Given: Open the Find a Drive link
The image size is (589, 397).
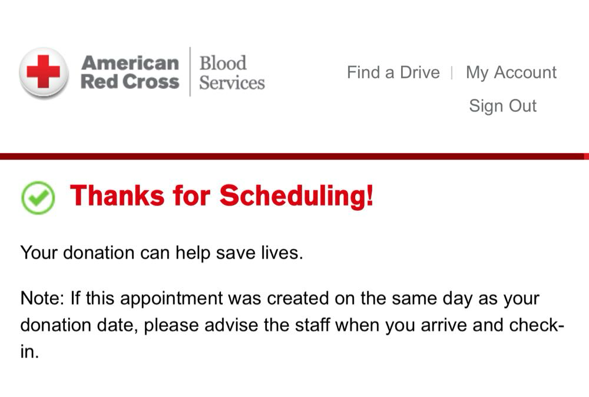Looking at the screenshot, I should [393, 72].
